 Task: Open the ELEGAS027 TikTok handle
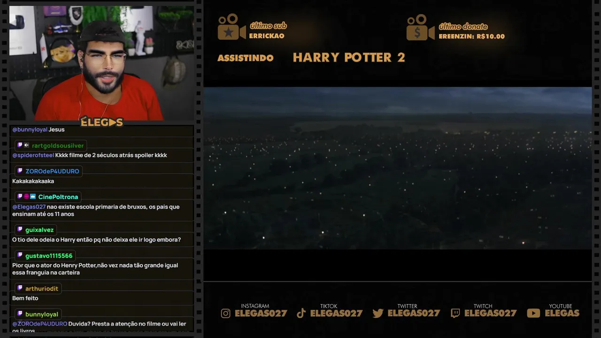pos(336,314)
